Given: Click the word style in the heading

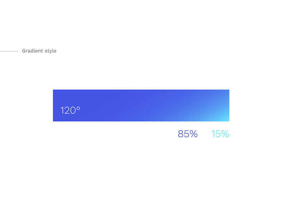Looking at the screenshot, I should (50, 51).
